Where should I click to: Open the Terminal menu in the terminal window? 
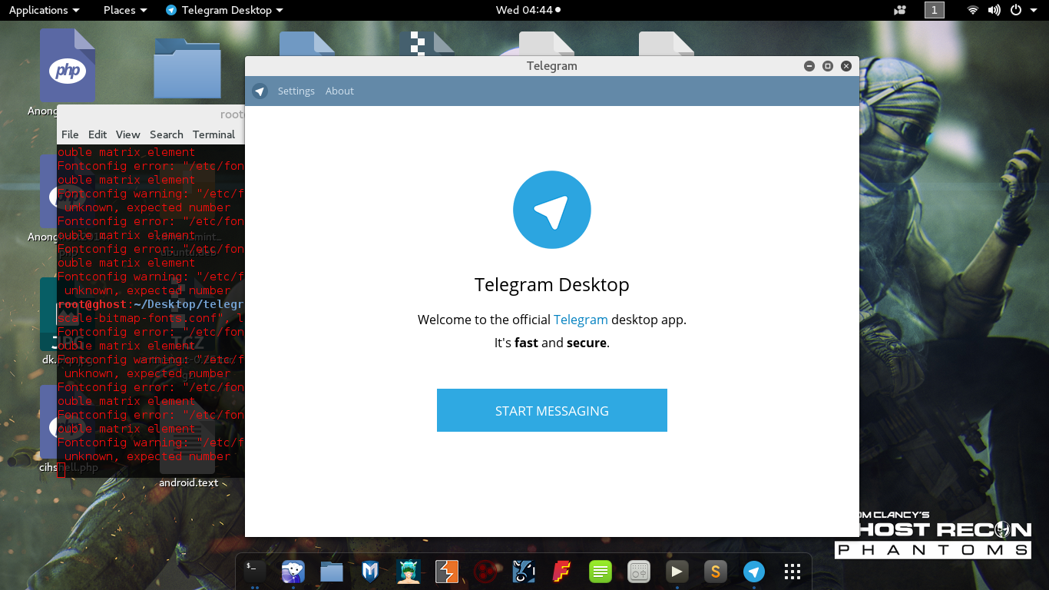(x=213, y=134)
